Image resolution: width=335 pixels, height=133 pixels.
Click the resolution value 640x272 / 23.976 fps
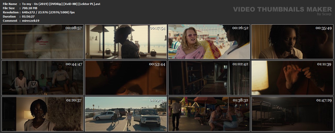48,12
